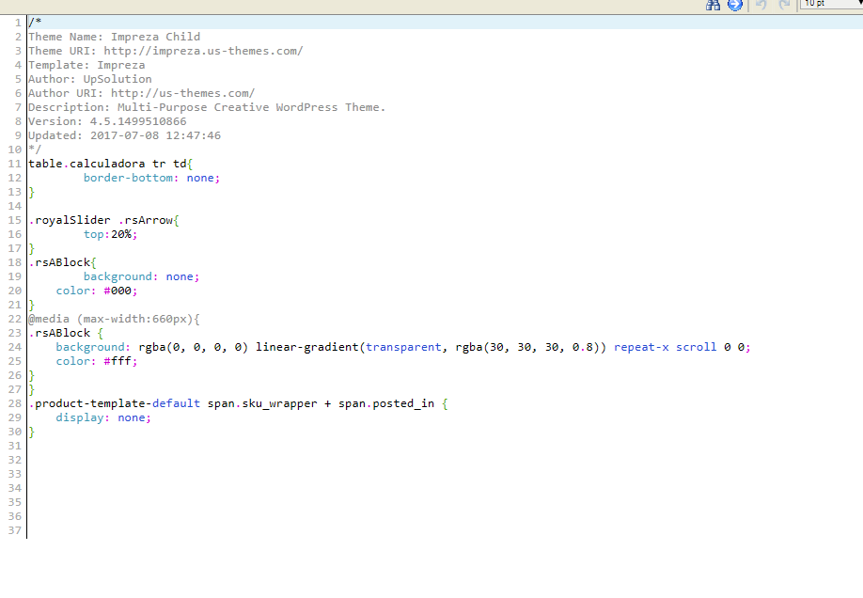
Task: Click the Description Multi-Purpose Creative line
Action: click(207, 107)
